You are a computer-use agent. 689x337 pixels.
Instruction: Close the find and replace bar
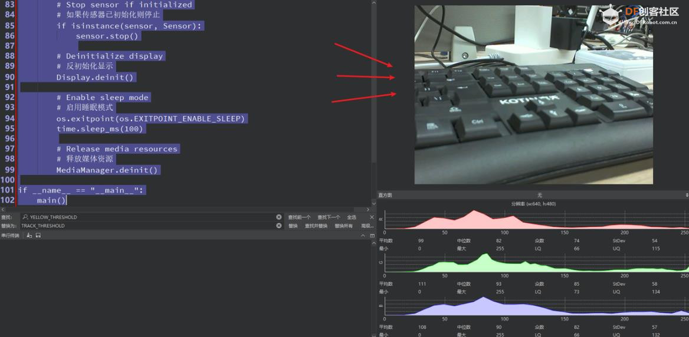pos(372,217)
